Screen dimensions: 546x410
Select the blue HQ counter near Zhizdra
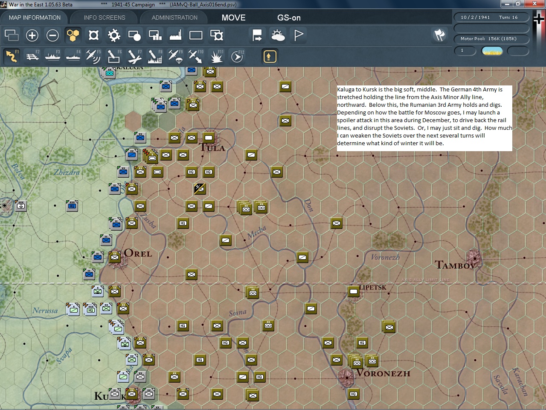click(72, 206)
